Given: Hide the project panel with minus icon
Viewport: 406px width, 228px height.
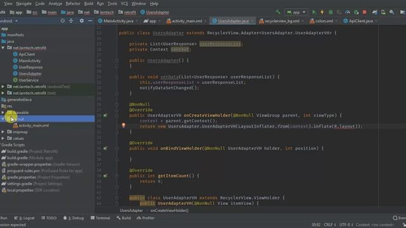Looking at the screenshot, I should pyautogui.click(x=90, y=21).
